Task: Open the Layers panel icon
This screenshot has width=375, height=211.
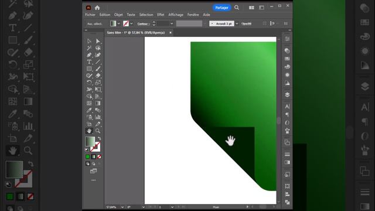Action: click(x=287, y=95)
